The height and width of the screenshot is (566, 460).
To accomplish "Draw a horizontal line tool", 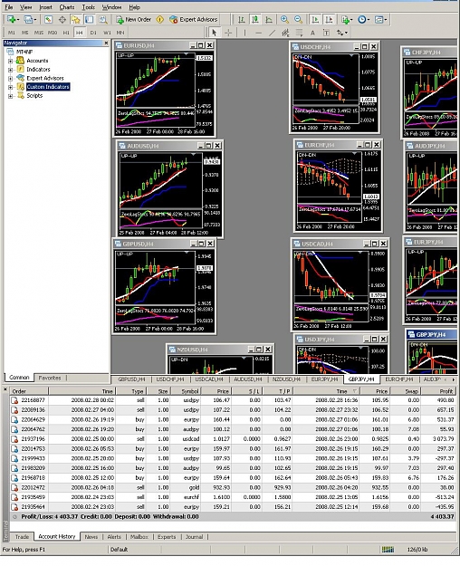I will pos(258,33).
